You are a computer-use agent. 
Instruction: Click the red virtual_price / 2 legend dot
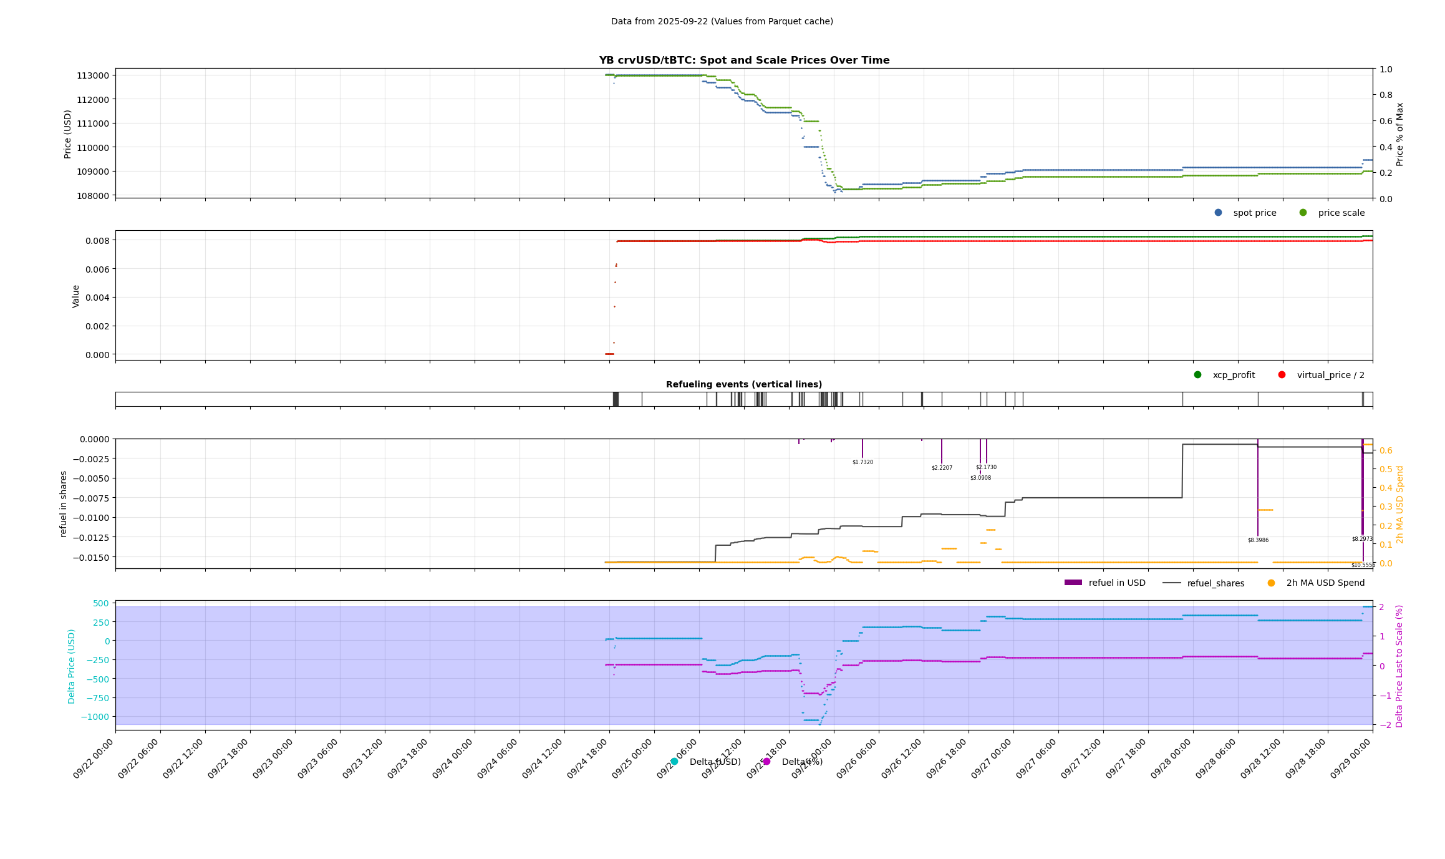point(1282,375)
